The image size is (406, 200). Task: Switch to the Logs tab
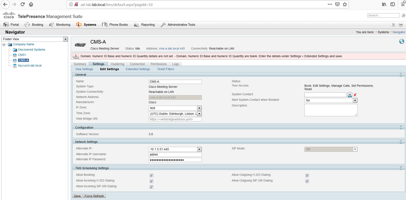175,64
